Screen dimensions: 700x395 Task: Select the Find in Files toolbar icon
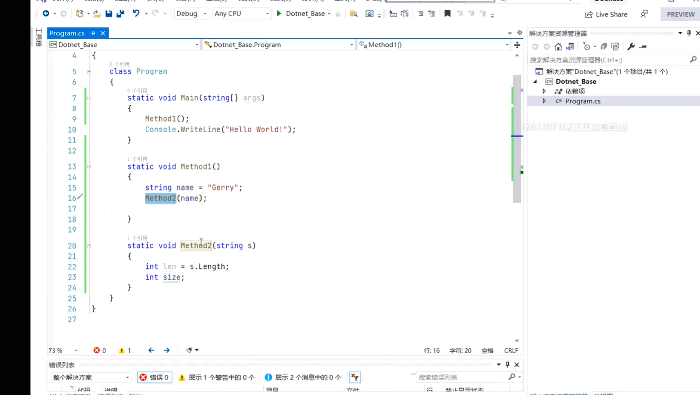point(354,13)
